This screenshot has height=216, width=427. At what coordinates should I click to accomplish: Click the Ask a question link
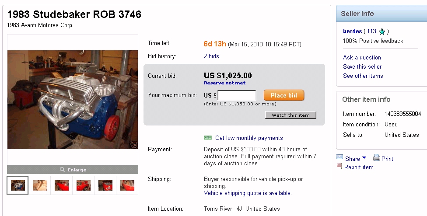click(362, 57)
